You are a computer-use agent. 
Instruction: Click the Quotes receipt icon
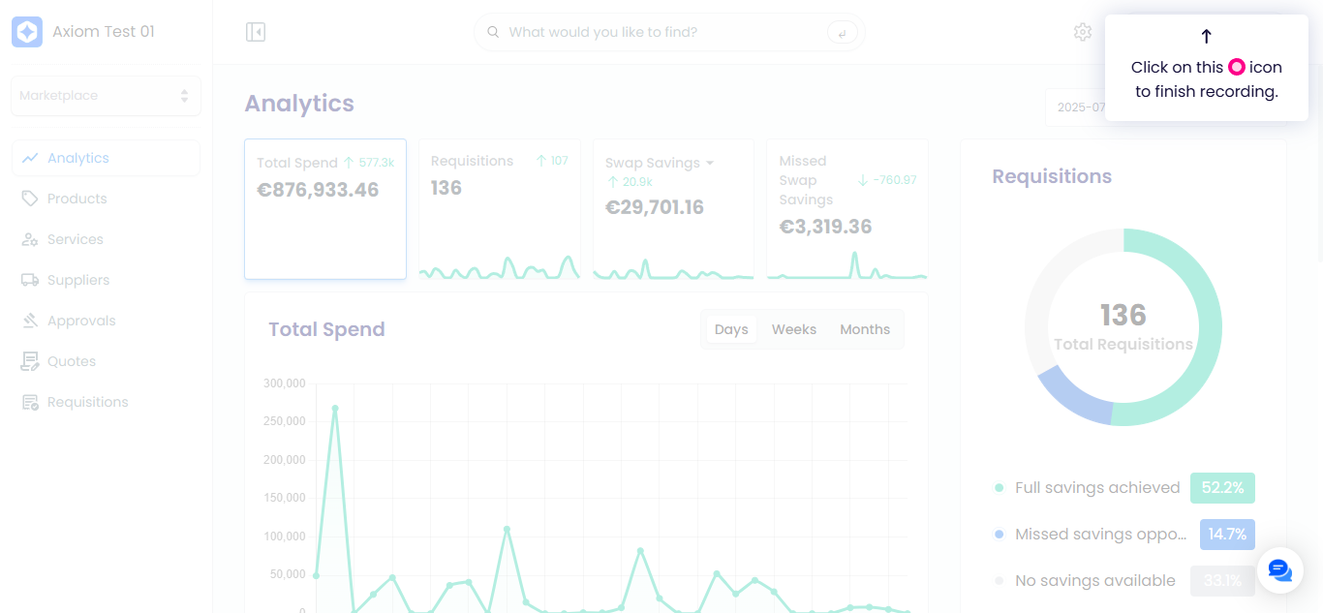point(30,361)
